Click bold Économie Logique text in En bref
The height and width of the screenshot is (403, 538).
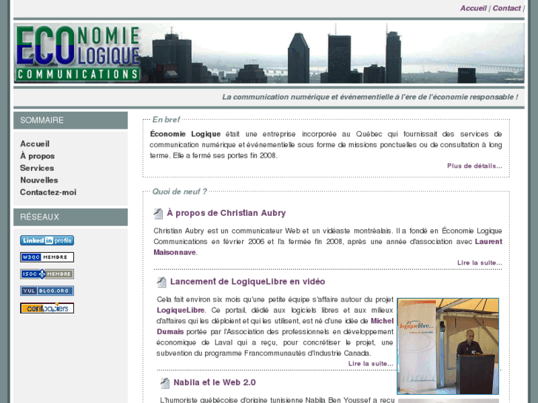coord(185,134)
